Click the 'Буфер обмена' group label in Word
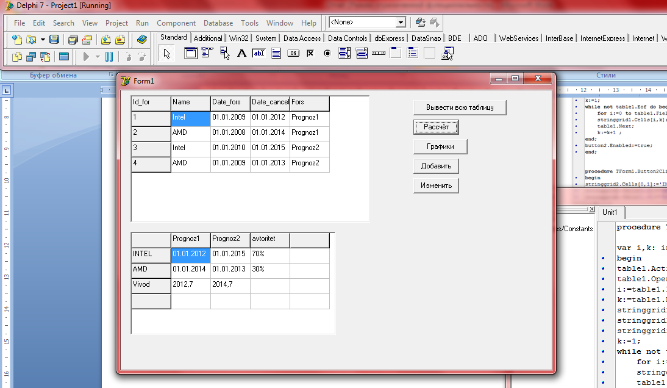The width and height of the screenshot is (667, 388). [53, 75]
